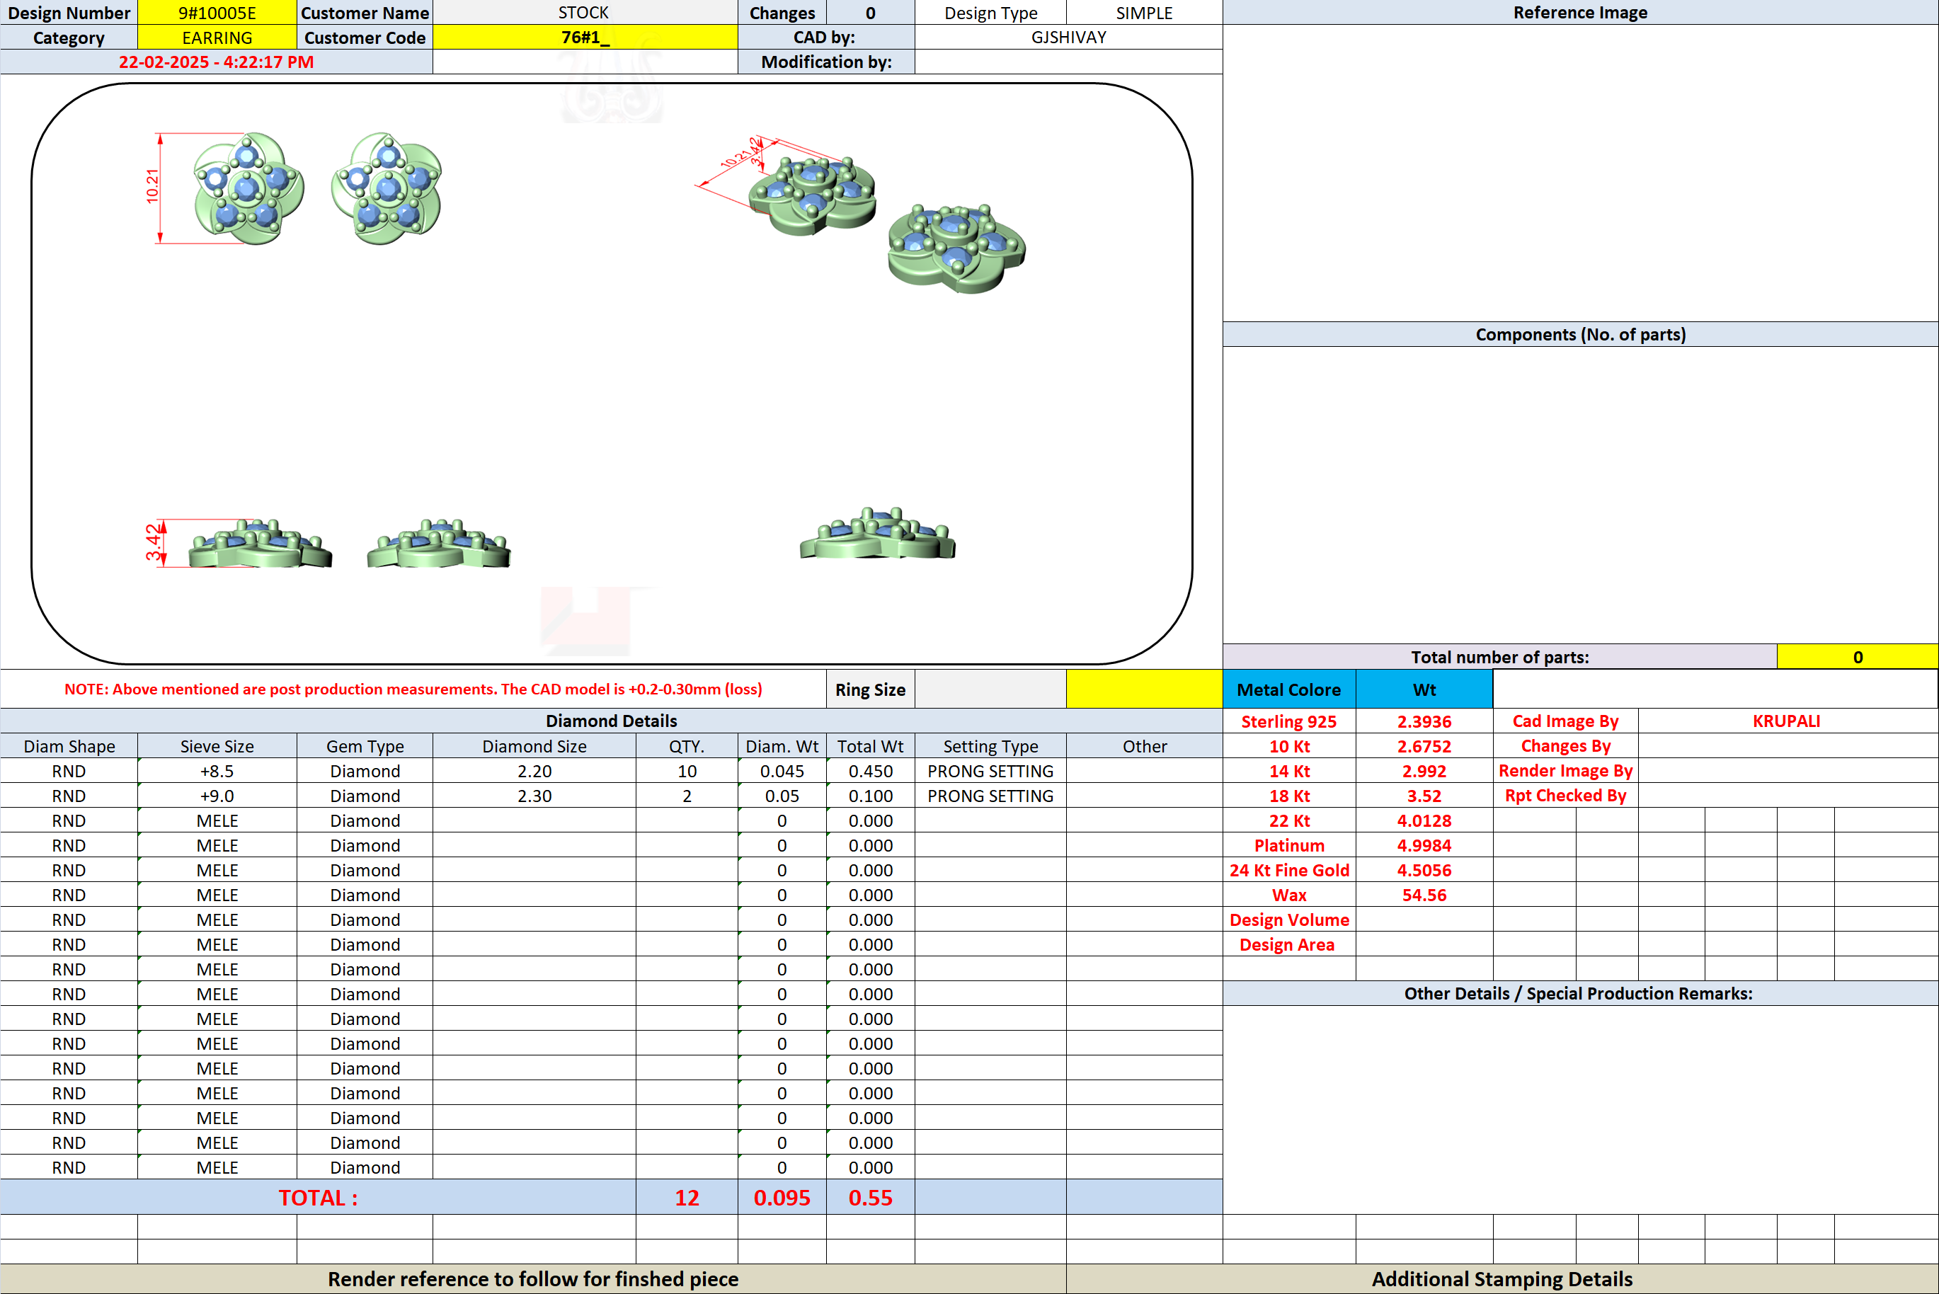Click the top-view earring render with 10.21 dimension
This screenshot has width=1939, height=1294.
coord(248,189)
